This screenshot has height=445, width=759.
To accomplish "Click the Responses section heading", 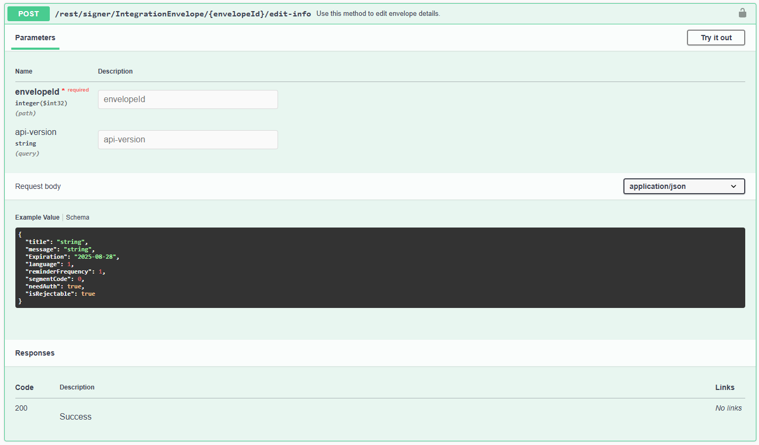I will (35, 353).
